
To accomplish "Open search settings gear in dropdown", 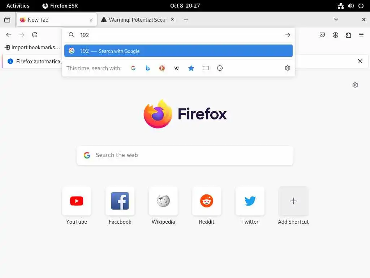I will [x=287, y=68].
